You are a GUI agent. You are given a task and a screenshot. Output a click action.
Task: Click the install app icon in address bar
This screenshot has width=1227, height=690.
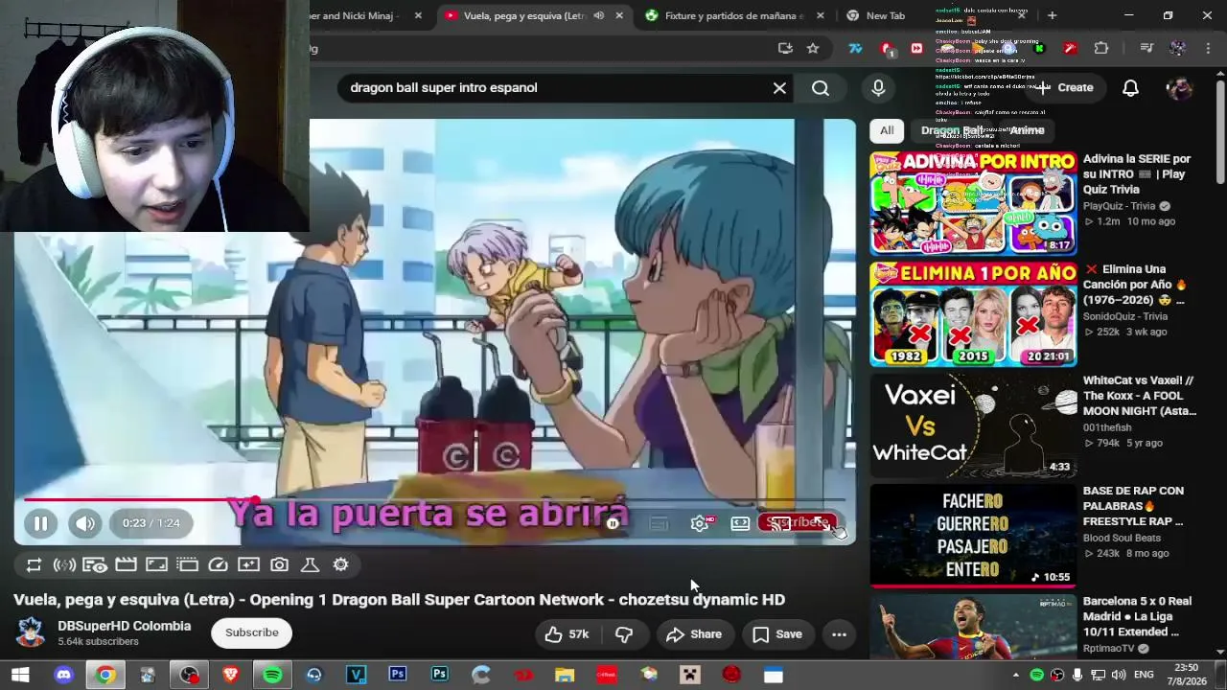pyautogui.click(x=785, y=48)
